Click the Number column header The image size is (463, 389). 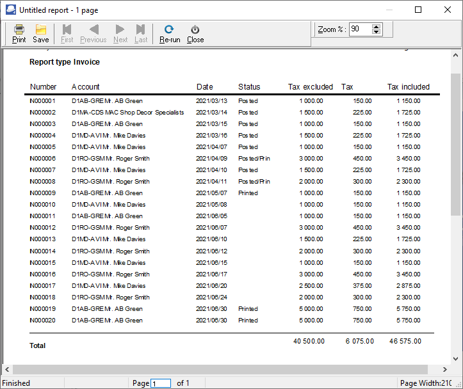pos(43,87)
